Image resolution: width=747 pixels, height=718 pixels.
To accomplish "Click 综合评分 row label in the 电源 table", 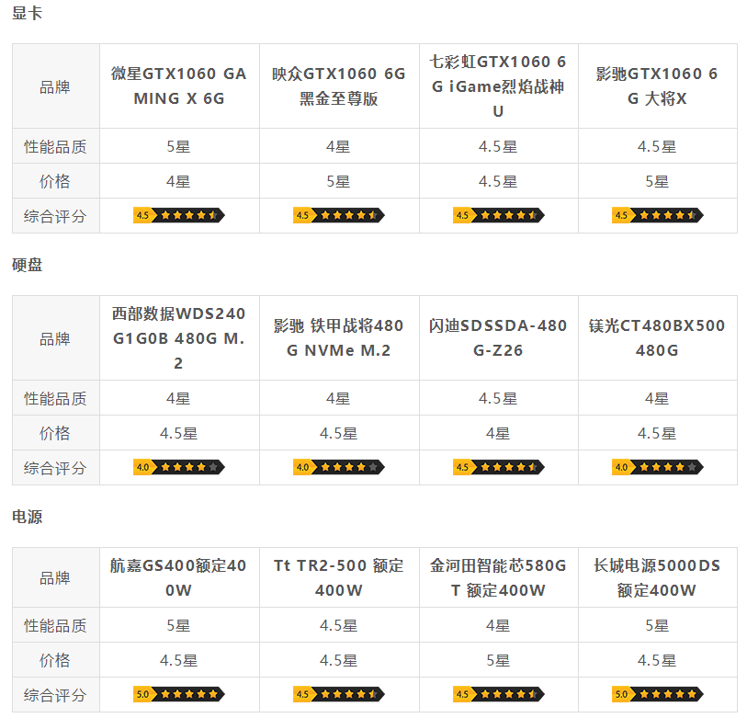I will point(55,695).
